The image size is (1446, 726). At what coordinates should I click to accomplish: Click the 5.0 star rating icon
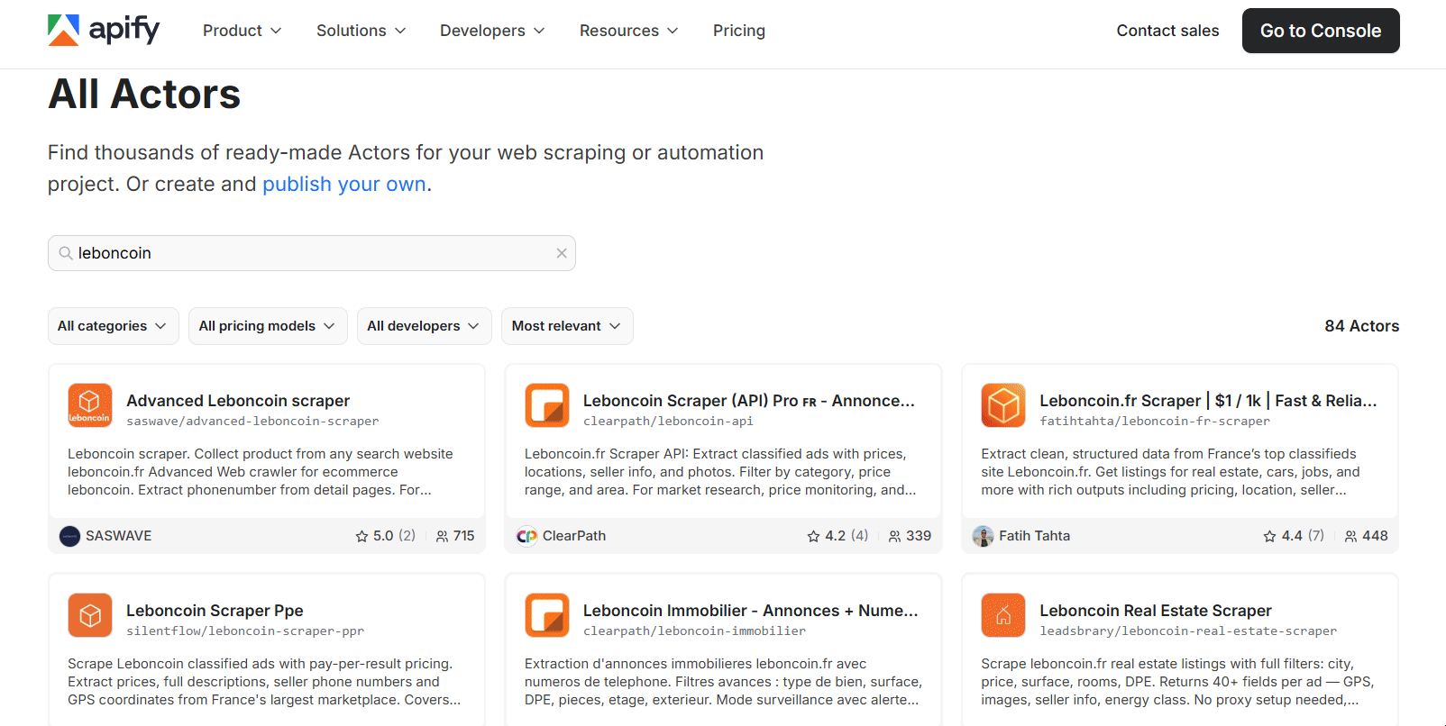point(362,536)
